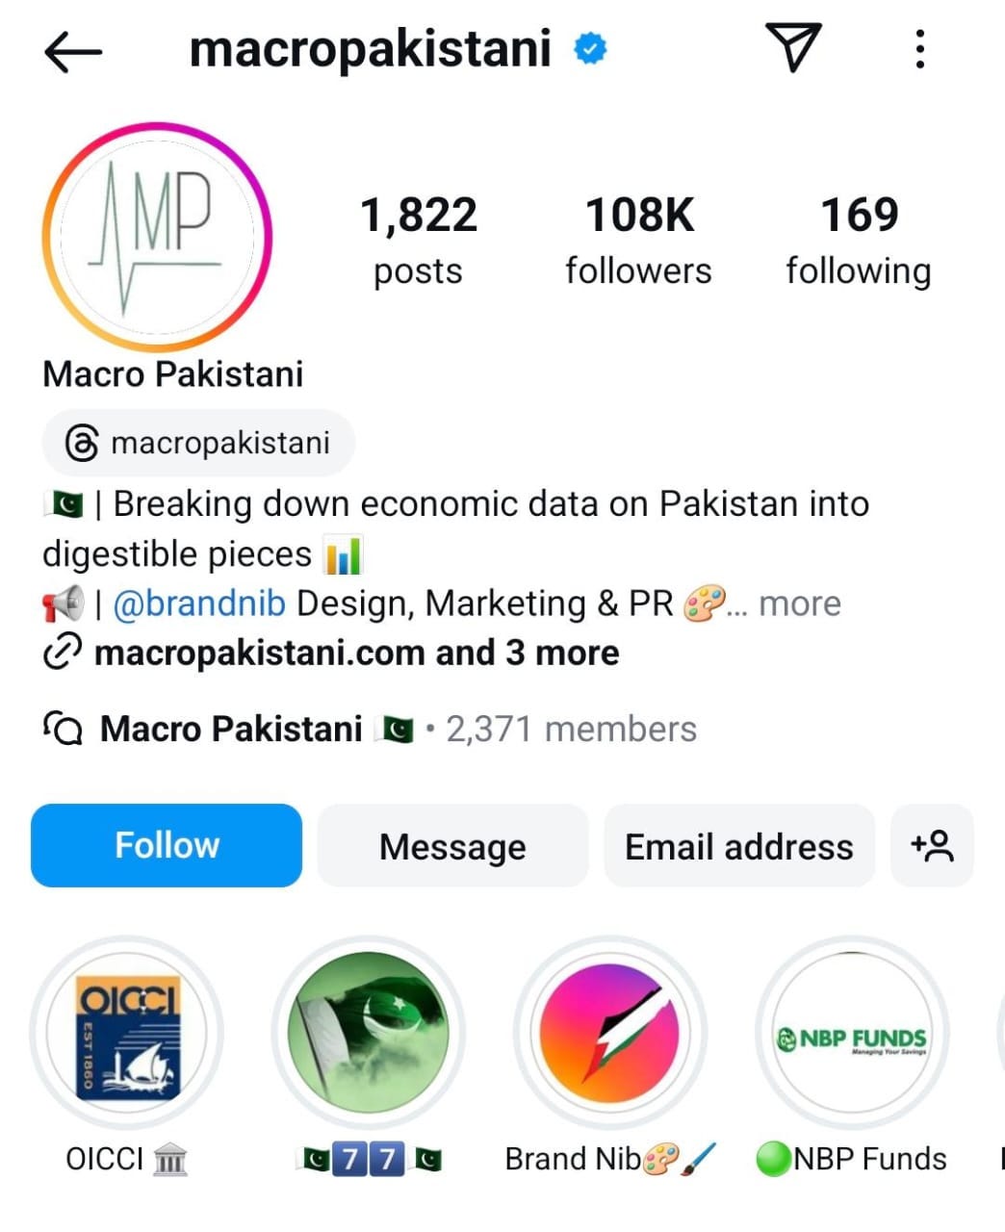Screen dimensions: 1005x1232
Task: Expand the bio with 'more'
Action: (x=799, y=603)
